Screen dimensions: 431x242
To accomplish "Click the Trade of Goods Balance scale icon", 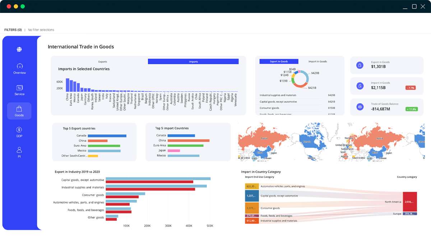I will 360,106.
